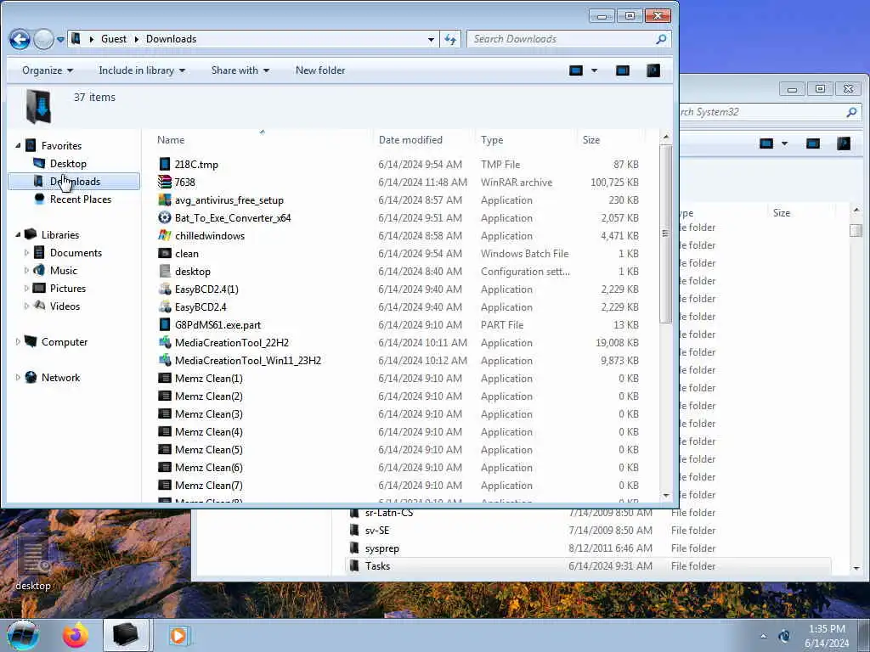Expand the Music library node
870x652 pixels.
pos(26,271)
